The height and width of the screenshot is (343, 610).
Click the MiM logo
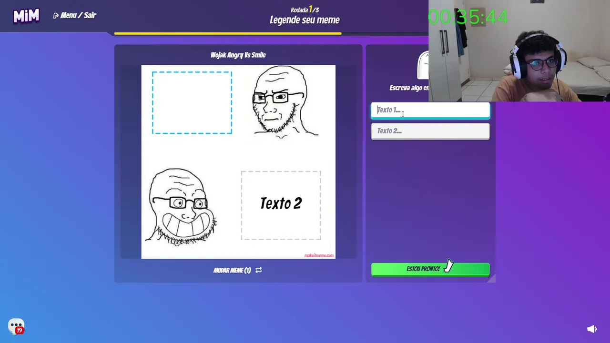pyautogui.click(x=26, y=16)
